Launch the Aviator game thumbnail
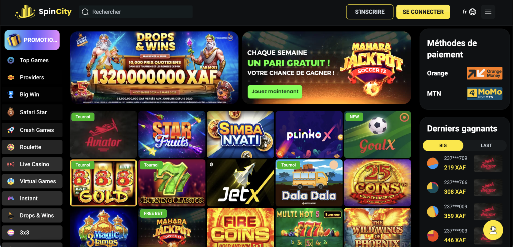513x247 pixels. (103, 134)
